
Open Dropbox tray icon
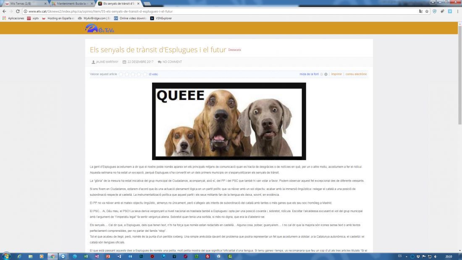tap(418, 257)
